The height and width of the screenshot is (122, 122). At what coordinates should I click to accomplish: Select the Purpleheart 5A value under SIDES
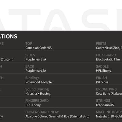(x=36, y=59)
